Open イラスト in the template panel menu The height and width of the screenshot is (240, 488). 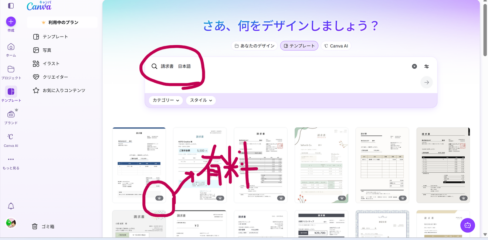click(x=35, y=63)
